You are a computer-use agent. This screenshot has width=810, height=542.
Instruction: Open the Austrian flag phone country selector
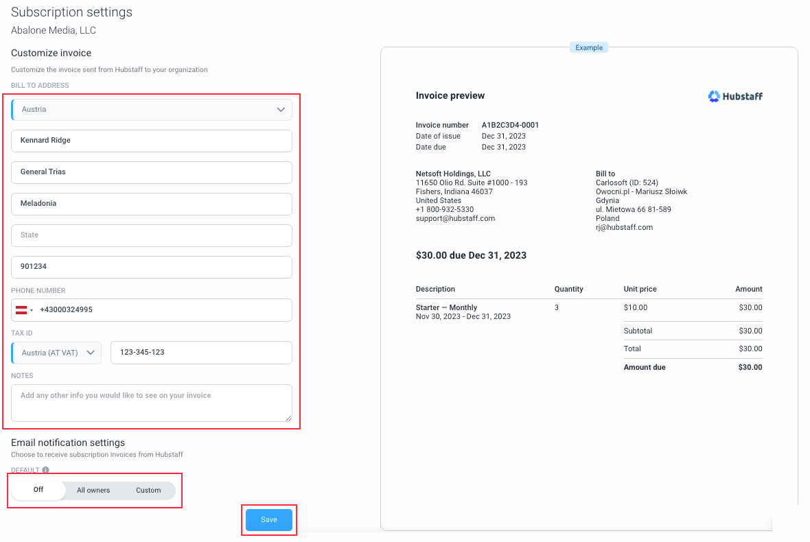24,310
